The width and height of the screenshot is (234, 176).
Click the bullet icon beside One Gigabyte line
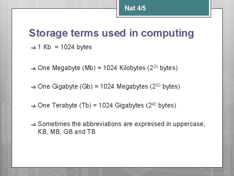pyautogui.click(x=33, y=87)
